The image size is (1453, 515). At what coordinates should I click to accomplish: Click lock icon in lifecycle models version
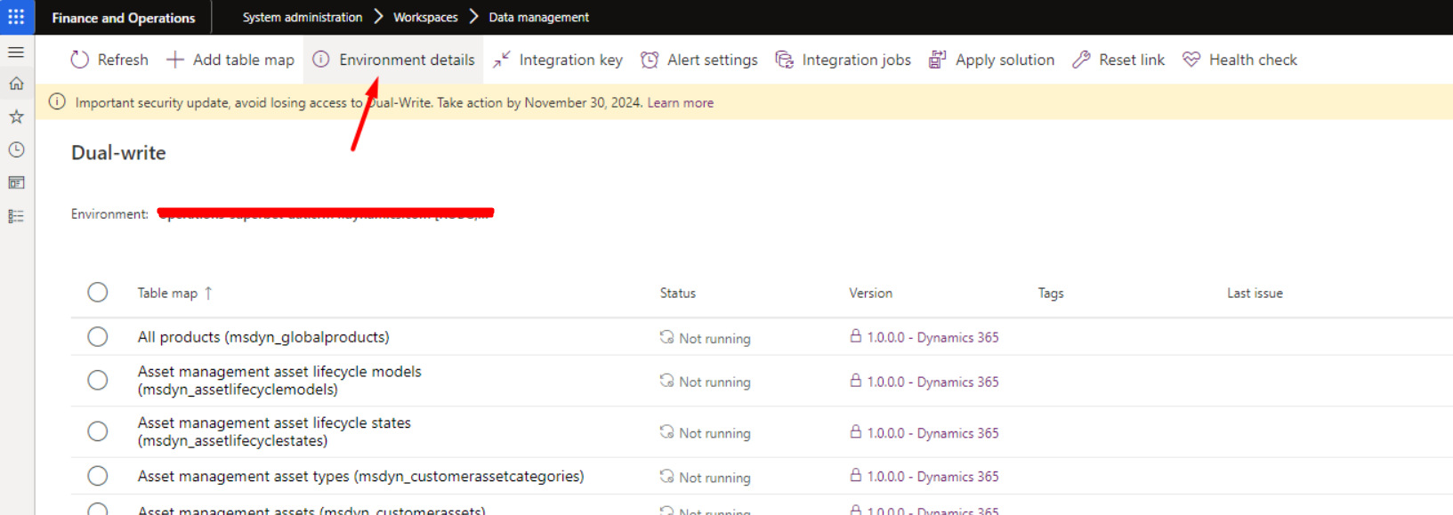tap(855, 380)
